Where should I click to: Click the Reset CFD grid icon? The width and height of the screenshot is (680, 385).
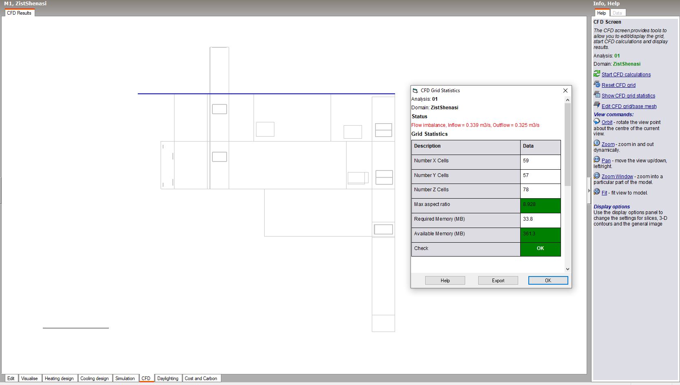pyautogui.click(x=597, y=84)
